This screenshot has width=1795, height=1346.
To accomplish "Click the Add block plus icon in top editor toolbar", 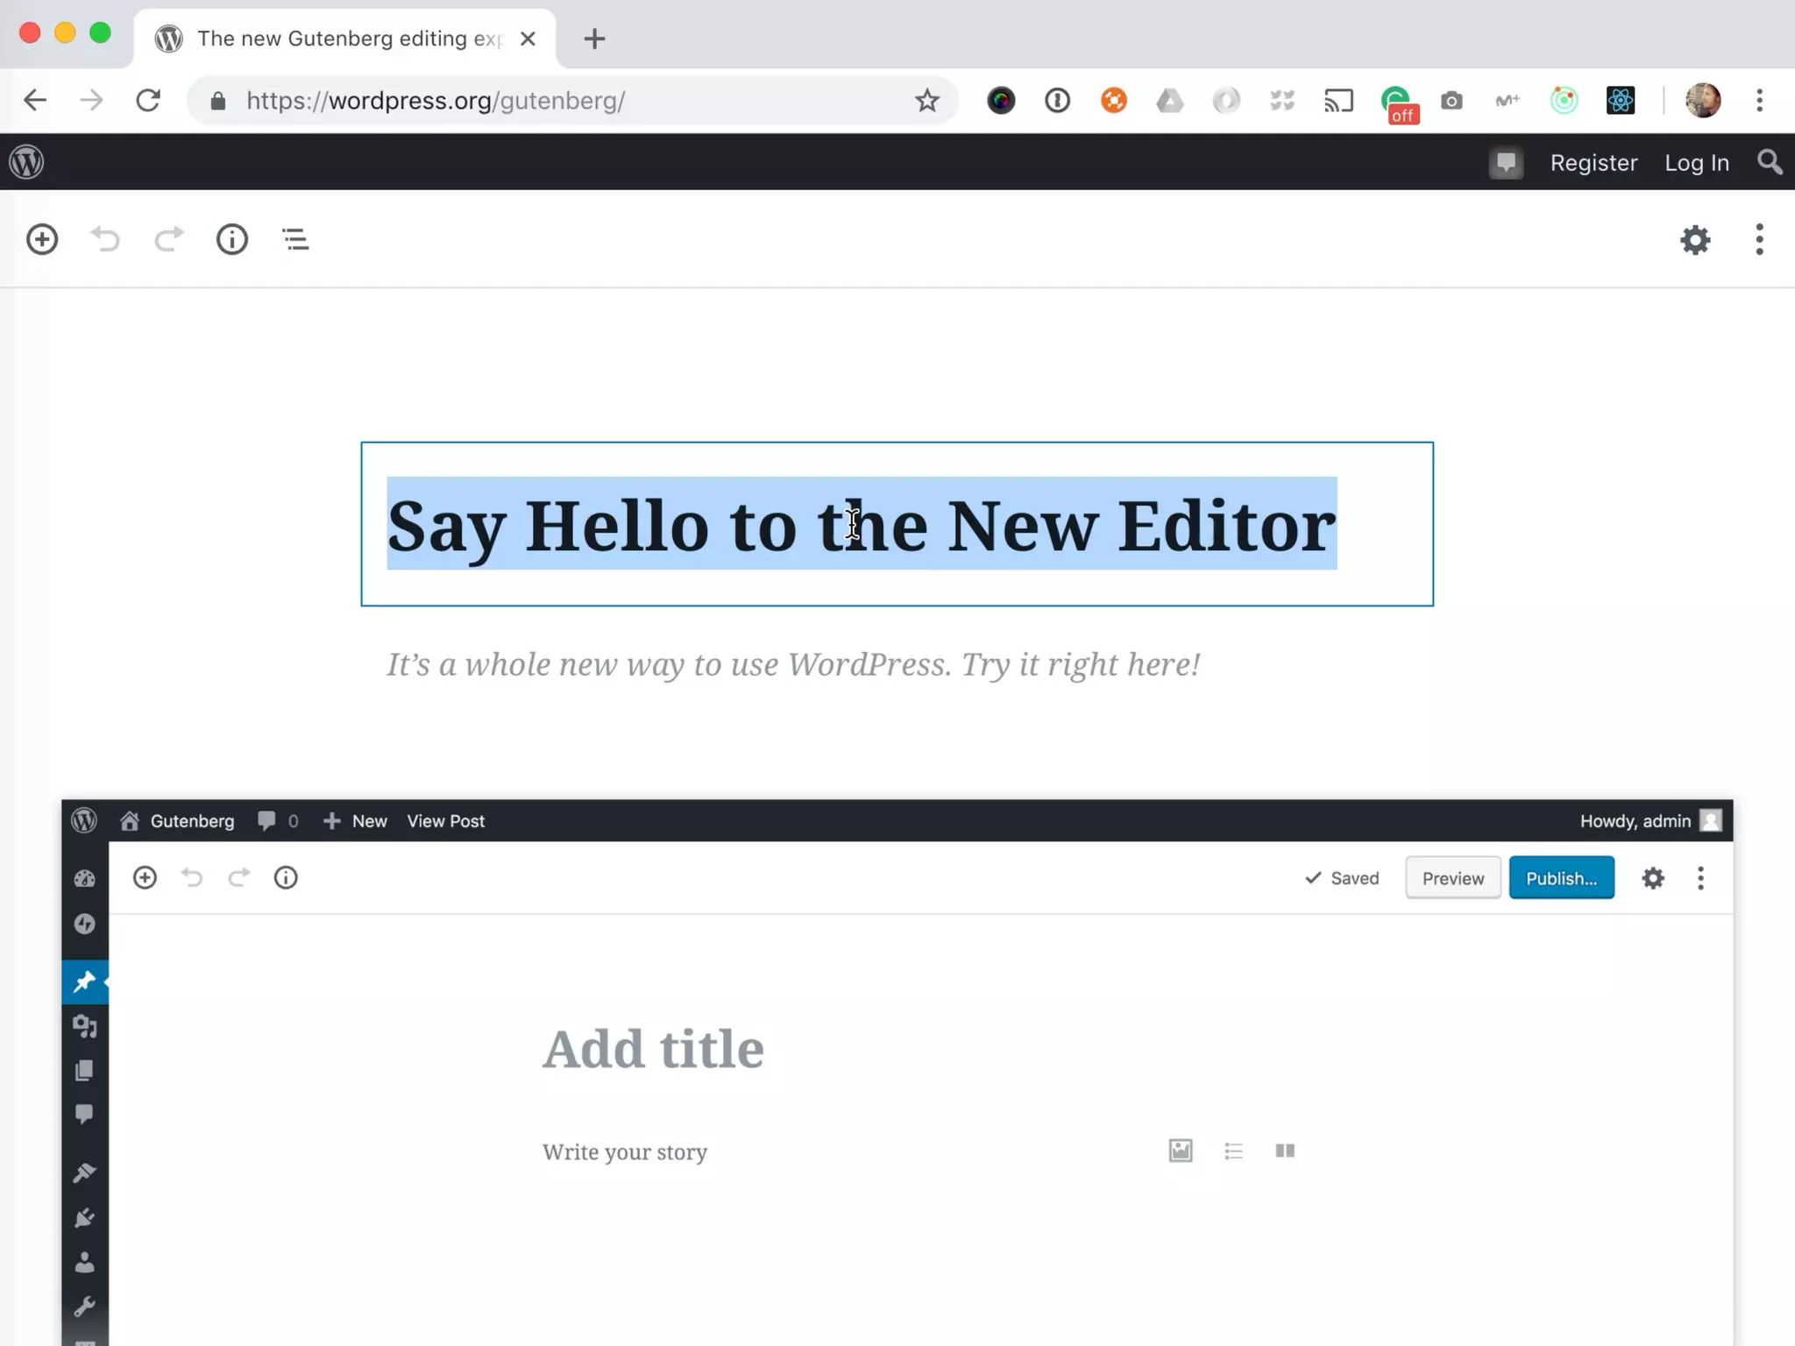I will coord(42,239).
